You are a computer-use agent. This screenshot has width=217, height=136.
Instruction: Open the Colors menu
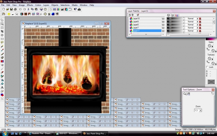pos(38,5)
